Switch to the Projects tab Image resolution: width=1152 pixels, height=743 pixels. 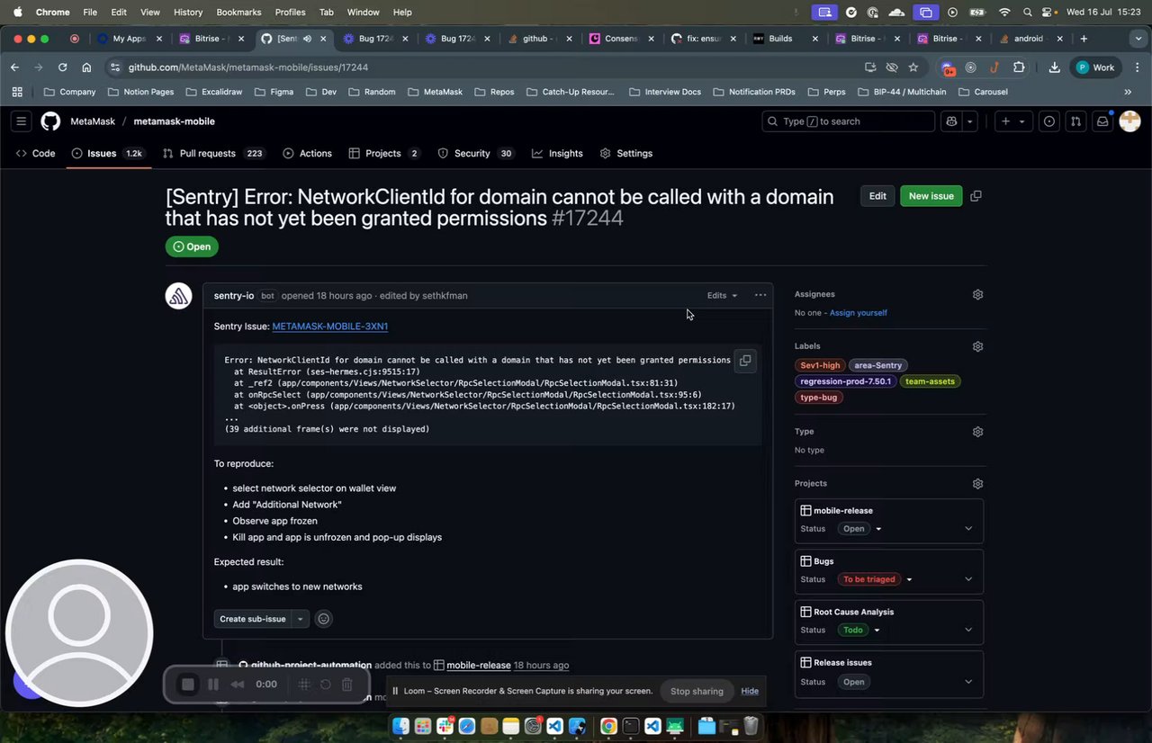click(x=384, y=154)
